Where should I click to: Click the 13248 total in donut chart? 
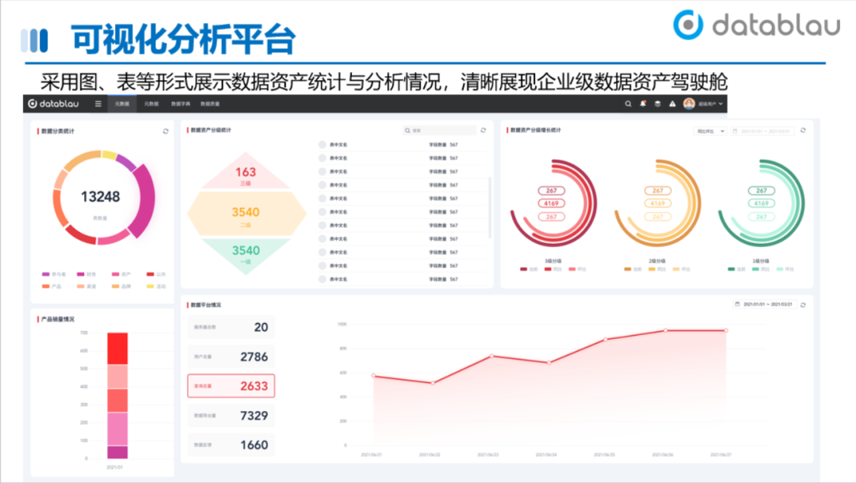coord(101,197)
